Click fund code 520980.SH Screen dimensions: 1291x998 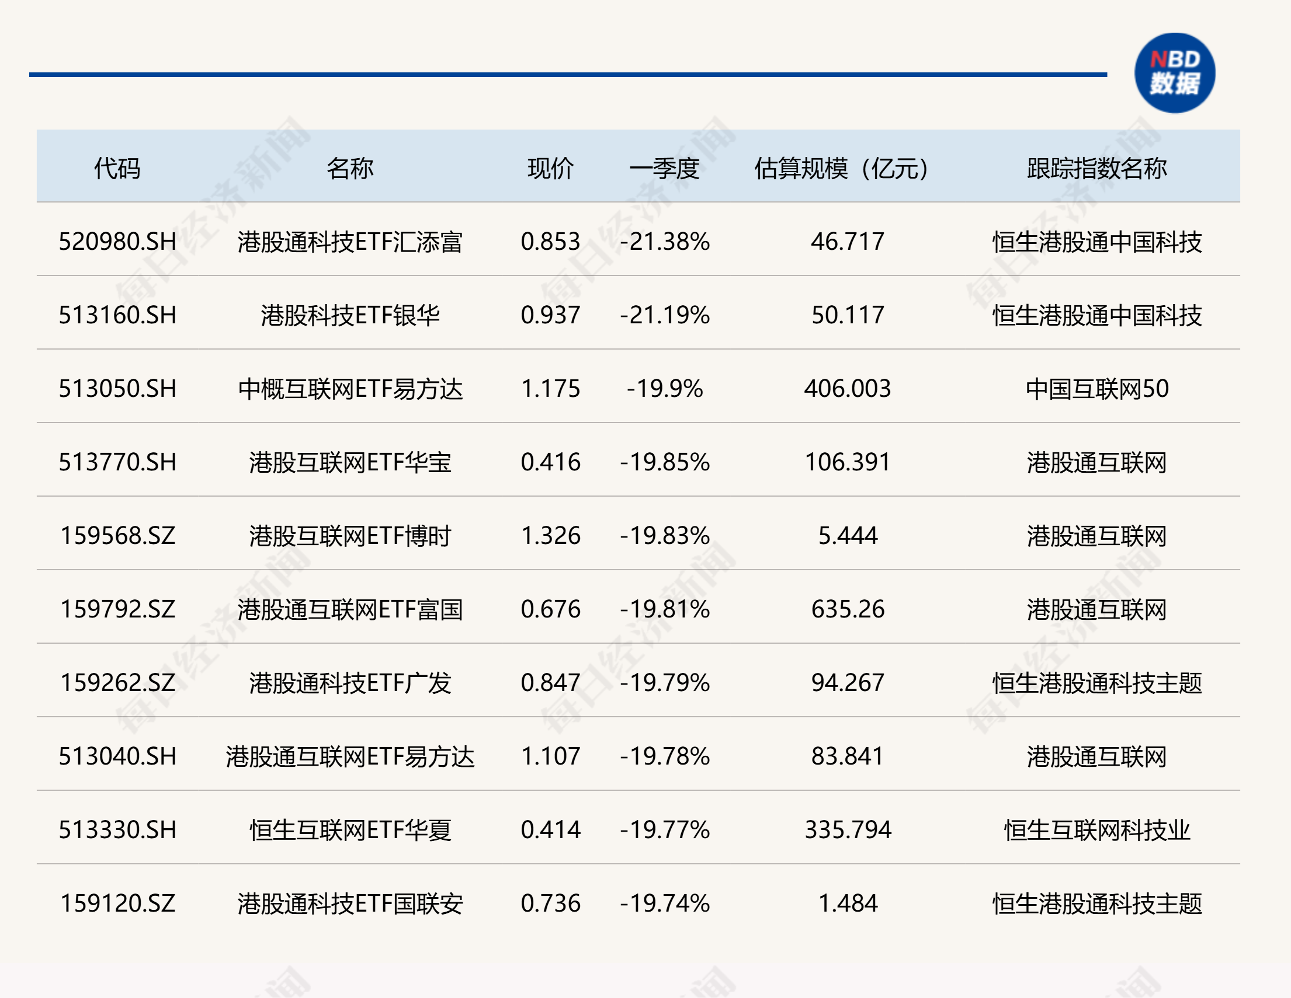[x=117, y=242]
